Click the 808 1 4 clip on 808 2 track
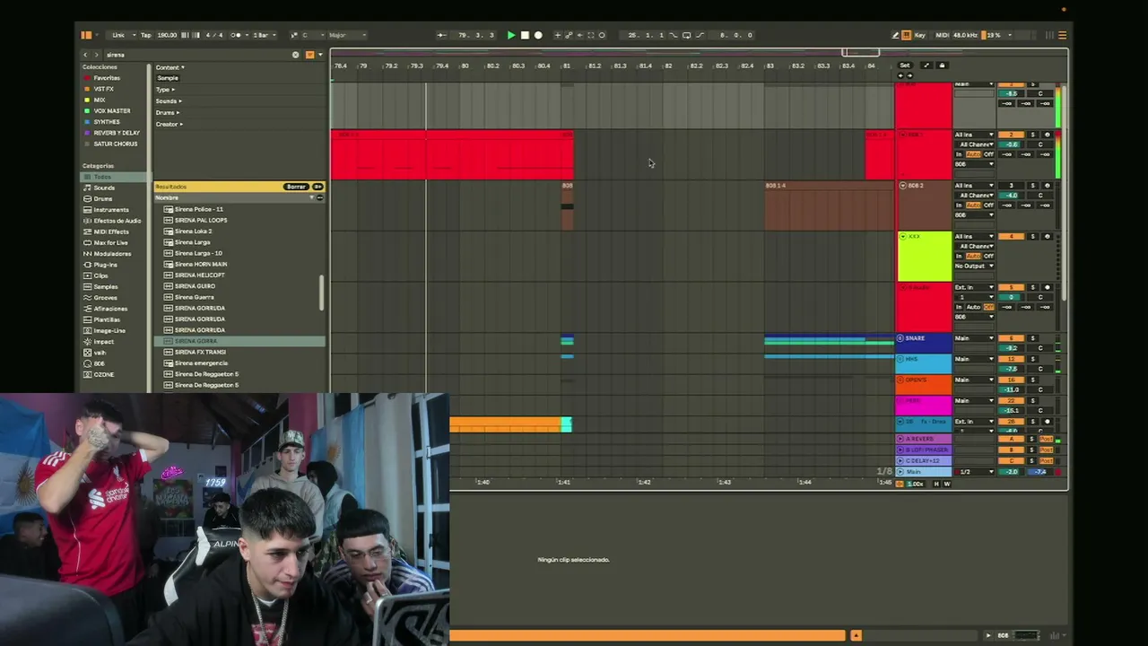Viewport: 1148px width, 646px height. click(x=829, y=205)
